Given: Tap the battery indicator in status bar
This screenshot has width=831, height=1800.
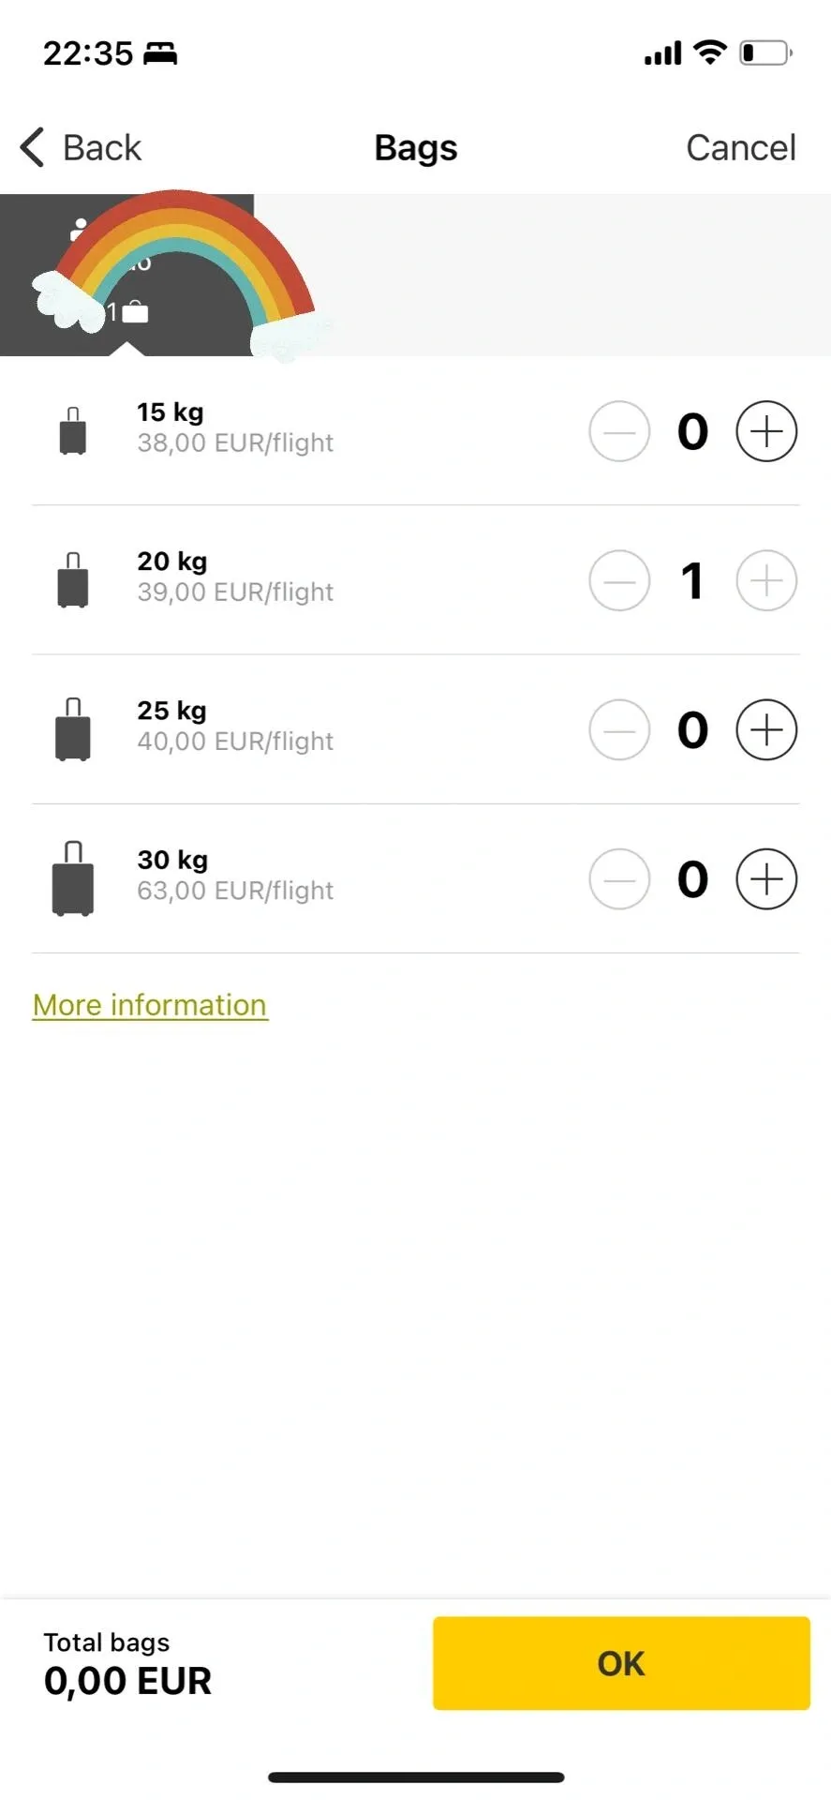Looking at the screenshot, I should point(765,53).
